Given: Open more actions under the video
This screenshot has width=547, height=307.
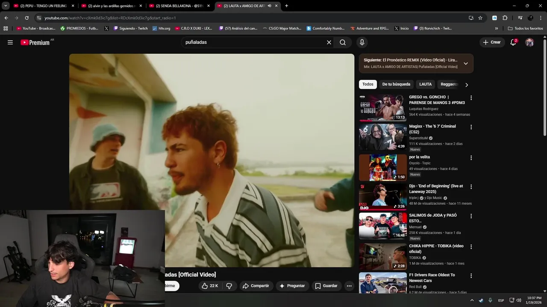Looking at the screenshot, I should [349, 286].
